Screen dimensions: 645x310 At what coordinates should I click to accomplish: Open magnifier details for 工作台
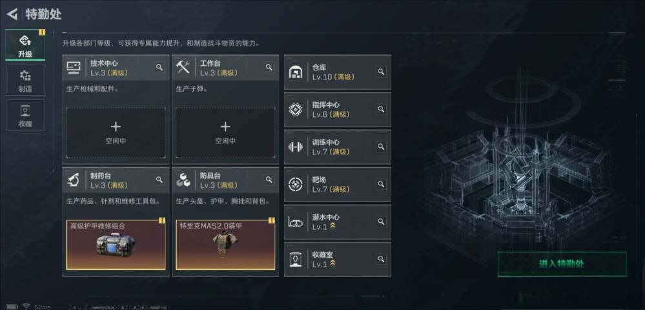click(x=269, y=68)
